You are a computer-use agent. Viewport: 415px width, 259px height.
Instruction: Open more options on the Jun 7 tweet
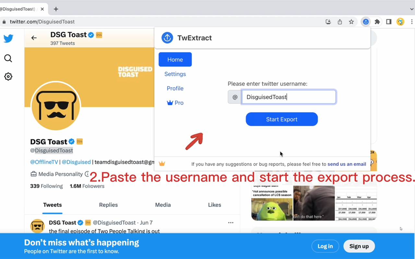[231, 222]
